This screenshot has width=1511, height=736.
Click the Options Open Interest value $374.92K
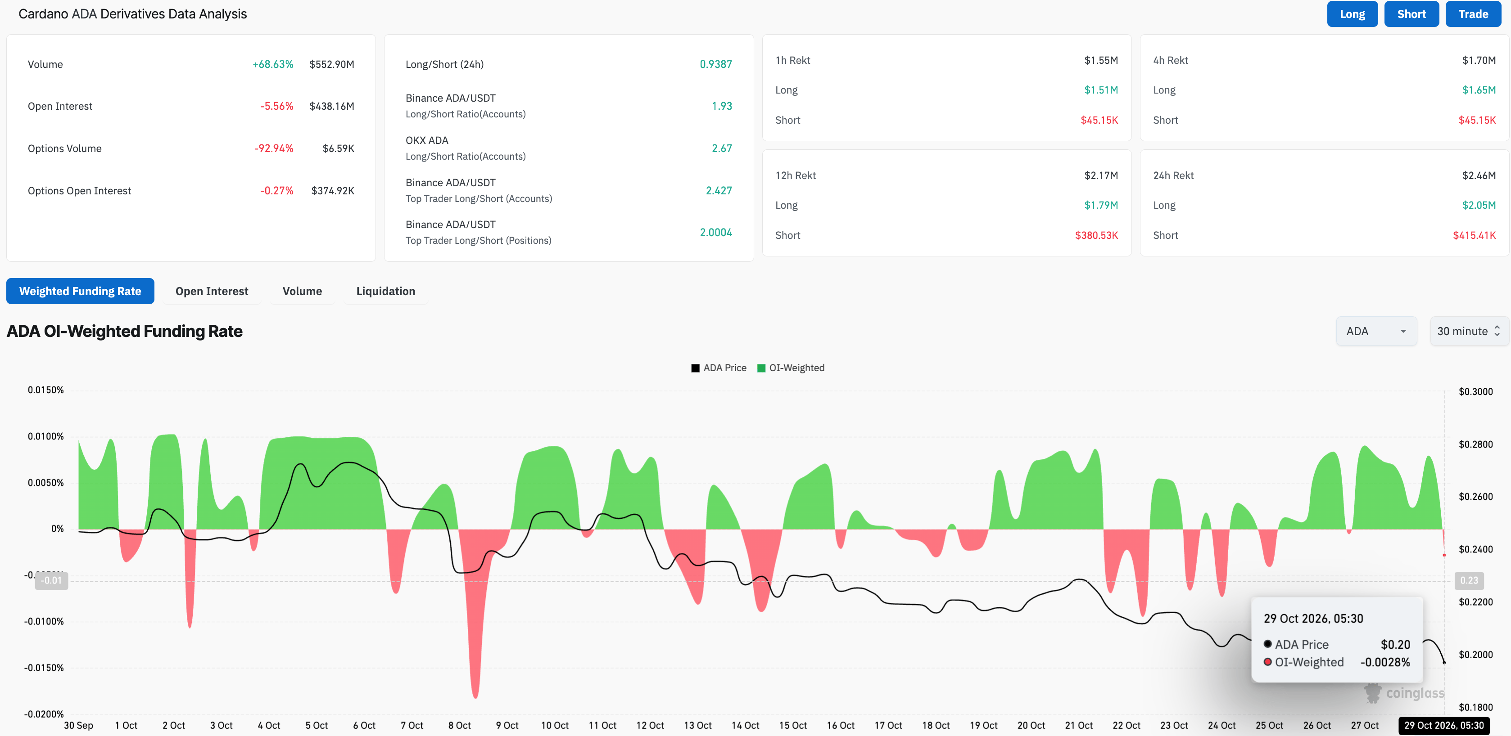pos(333,191)
